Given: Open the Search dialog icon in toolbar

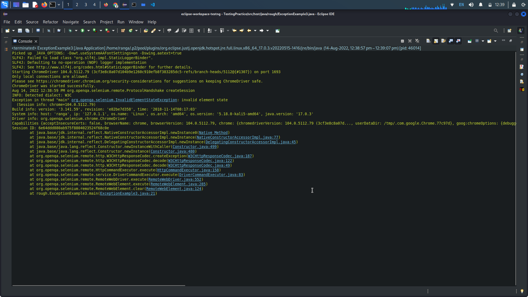Looking at the screenshot, I should (496, 31).
